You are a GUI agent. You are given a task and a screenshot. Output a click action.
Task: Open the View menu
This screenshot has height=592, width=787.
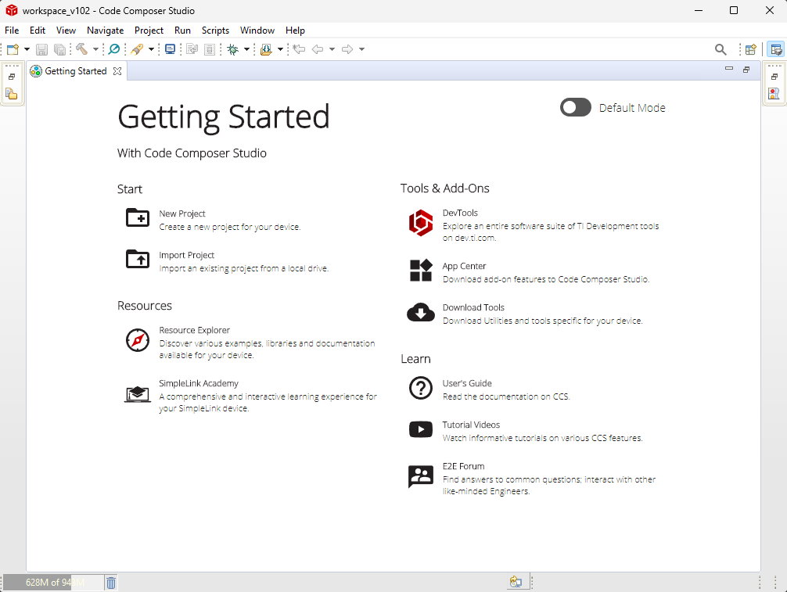click(x=66, y=30)
